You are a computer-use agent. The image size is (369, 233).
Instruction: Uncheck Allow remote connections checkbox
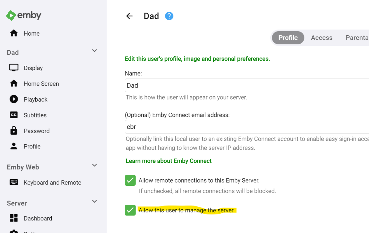(130, 180)
